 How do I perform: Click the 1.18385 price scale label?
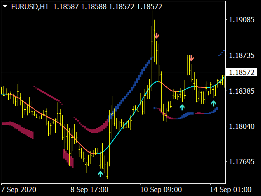[242, 91]
